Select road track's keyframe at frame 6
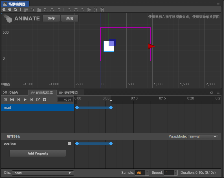This screenshot has height=178, width=224. coord(111,108)
